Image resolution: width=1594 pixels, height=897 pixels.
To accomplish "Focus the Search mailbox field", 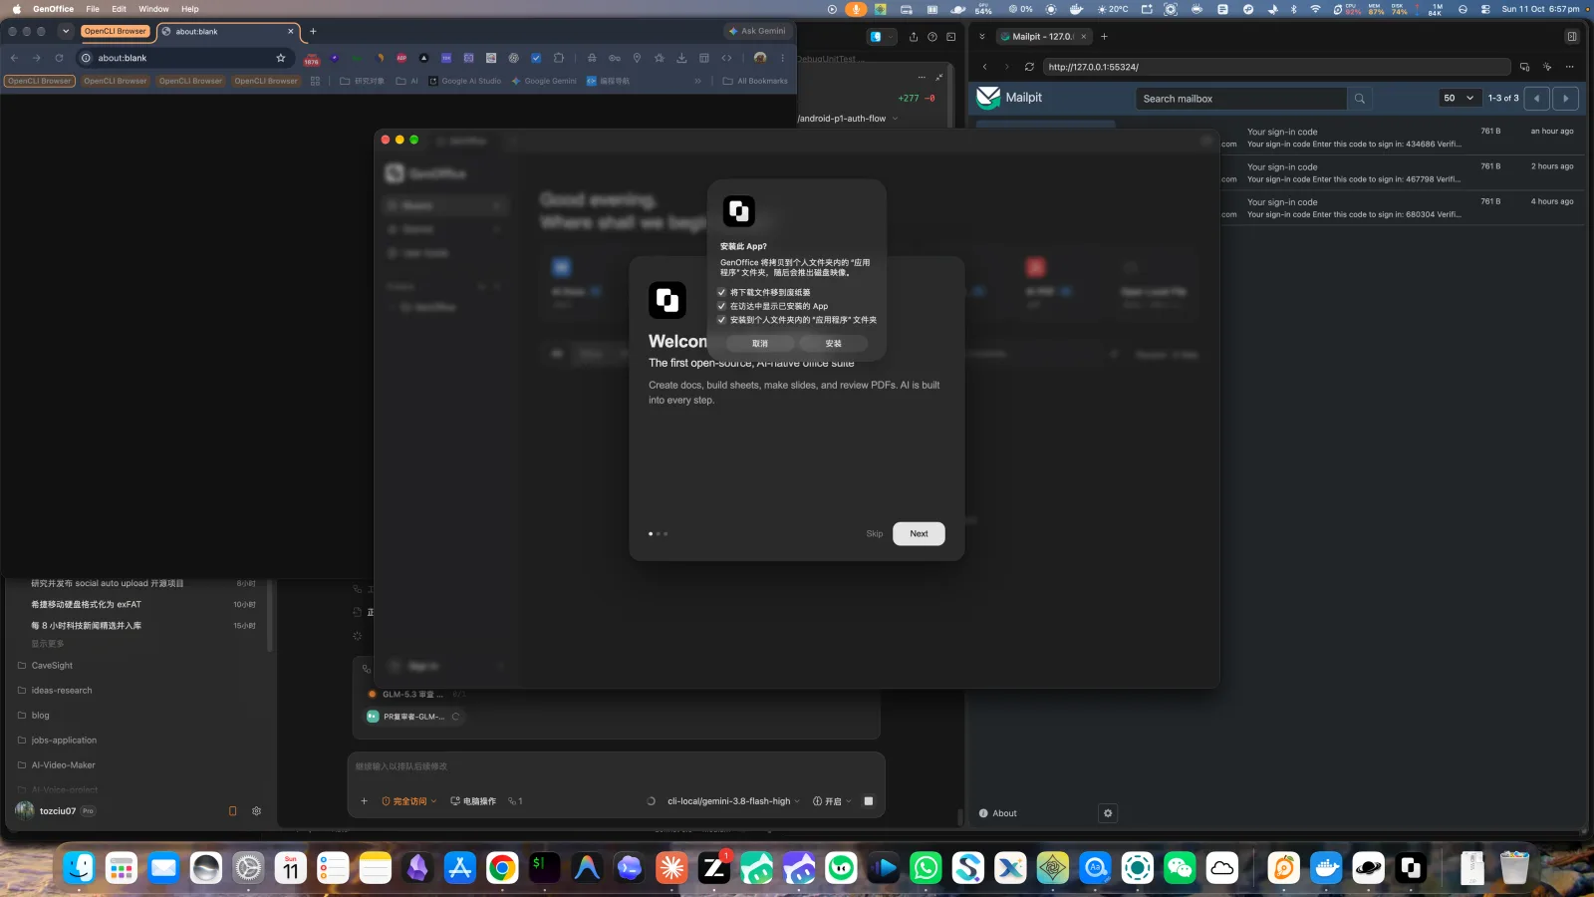I will (1240, 99).
